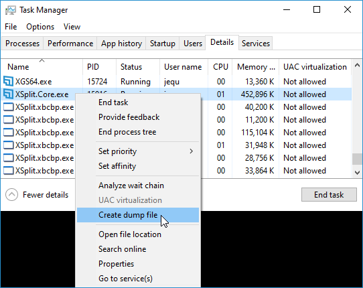The image size is (363, 288).
Task: Close the Task Manager window
Action: (347, 10)
